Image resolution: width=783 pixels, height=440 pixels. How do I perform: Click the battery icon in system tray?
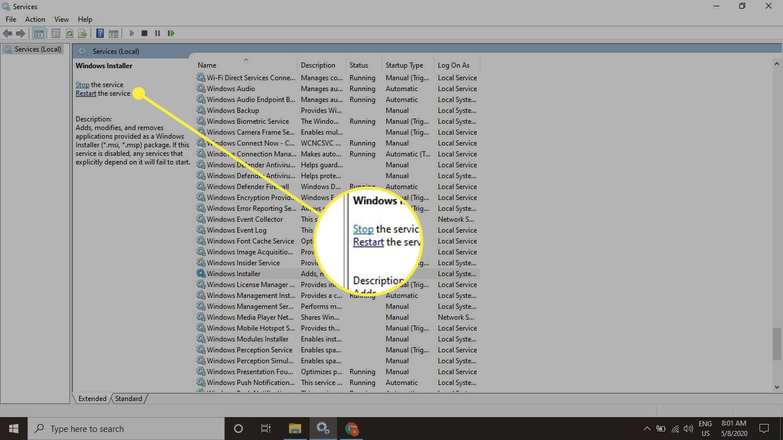tap(661, 429)
